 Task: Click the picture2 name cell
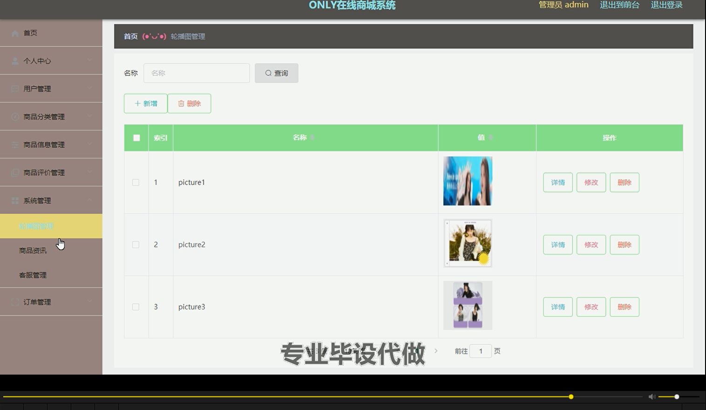pos(305,245)
